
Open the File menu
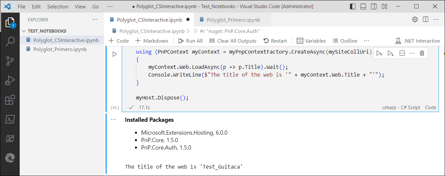pos(22,6)
